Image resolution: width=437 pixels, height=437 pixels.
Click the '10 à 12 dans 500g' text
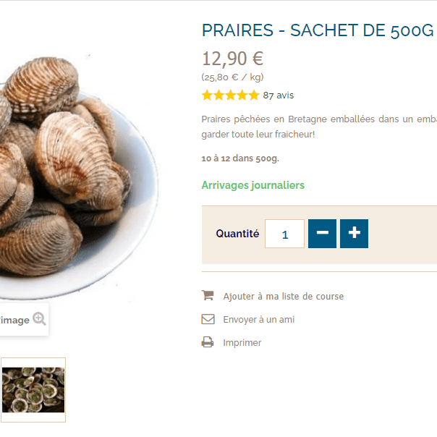240,158
